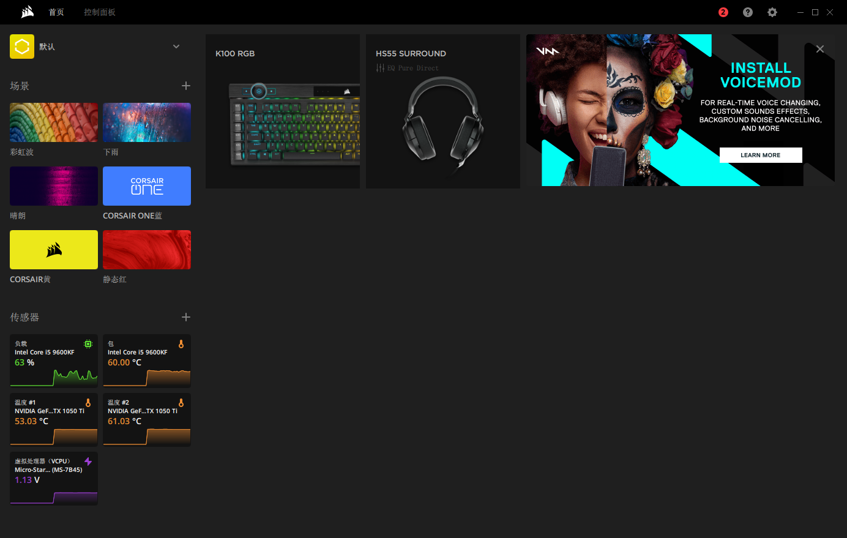
Task: Click the HS55 SURROUND title text
Action: (x=411, y=53)
